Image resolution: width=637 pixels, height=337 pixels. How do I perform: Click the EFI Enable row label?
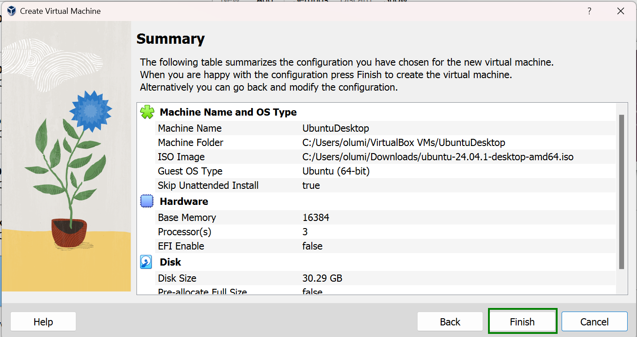[181, 246]
